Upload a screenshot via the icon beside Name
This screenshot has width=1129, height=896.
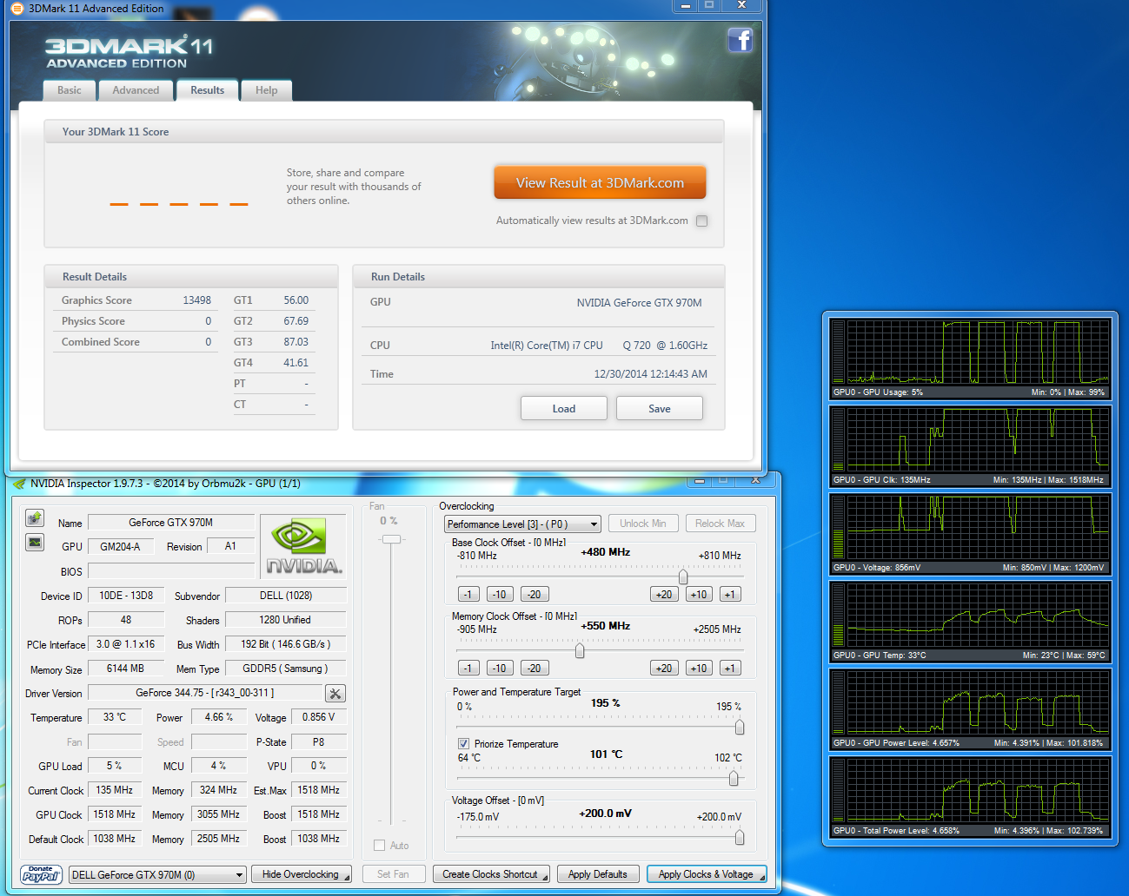(x=35, y=518)
